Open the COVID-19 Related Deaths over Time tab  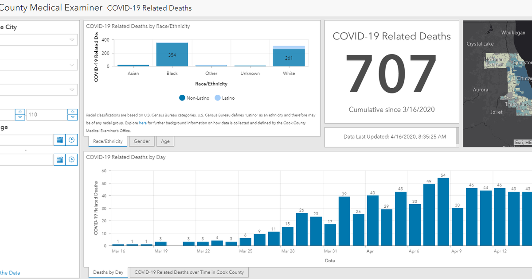(x=189, y=272)
